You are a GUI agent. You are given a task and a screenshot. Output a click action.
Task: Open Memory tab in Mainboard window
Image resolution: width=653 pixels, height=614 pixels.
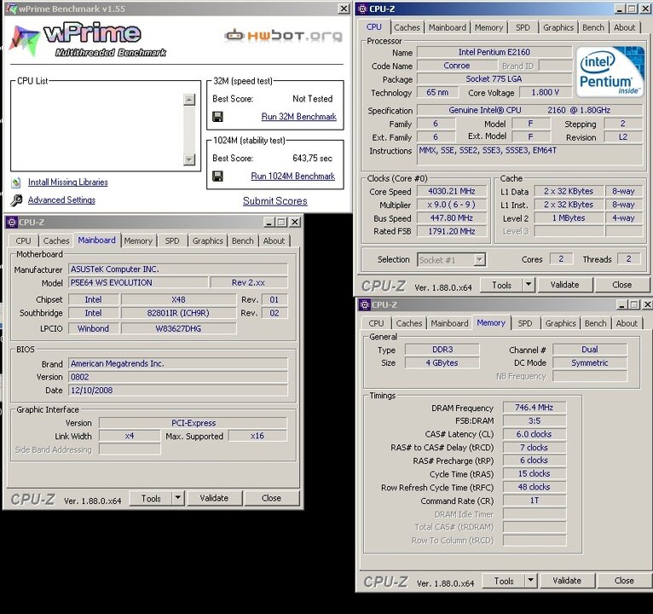pyautogui.click(x=138, y=240)
